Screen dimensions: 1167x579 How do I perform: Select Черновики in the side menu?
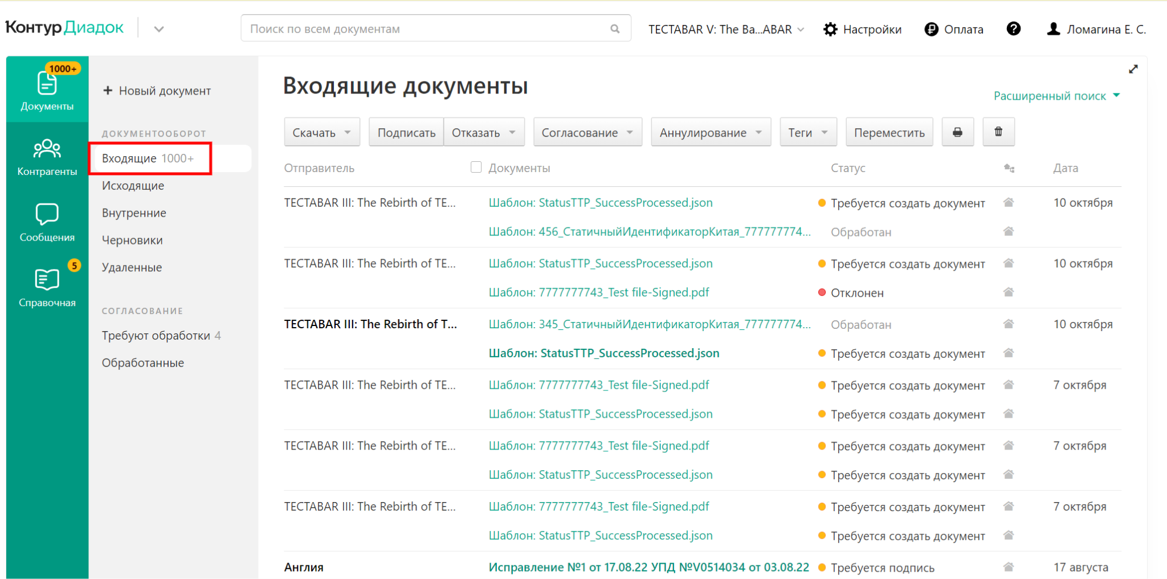[132, 240]
